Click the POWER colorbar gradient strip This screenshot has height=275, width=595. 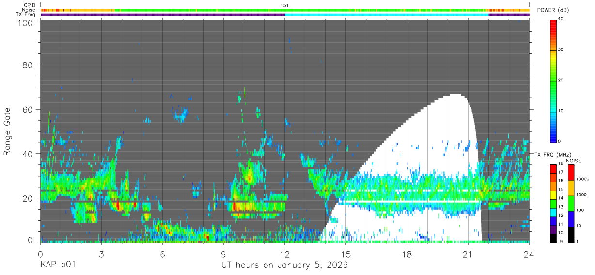553,81
